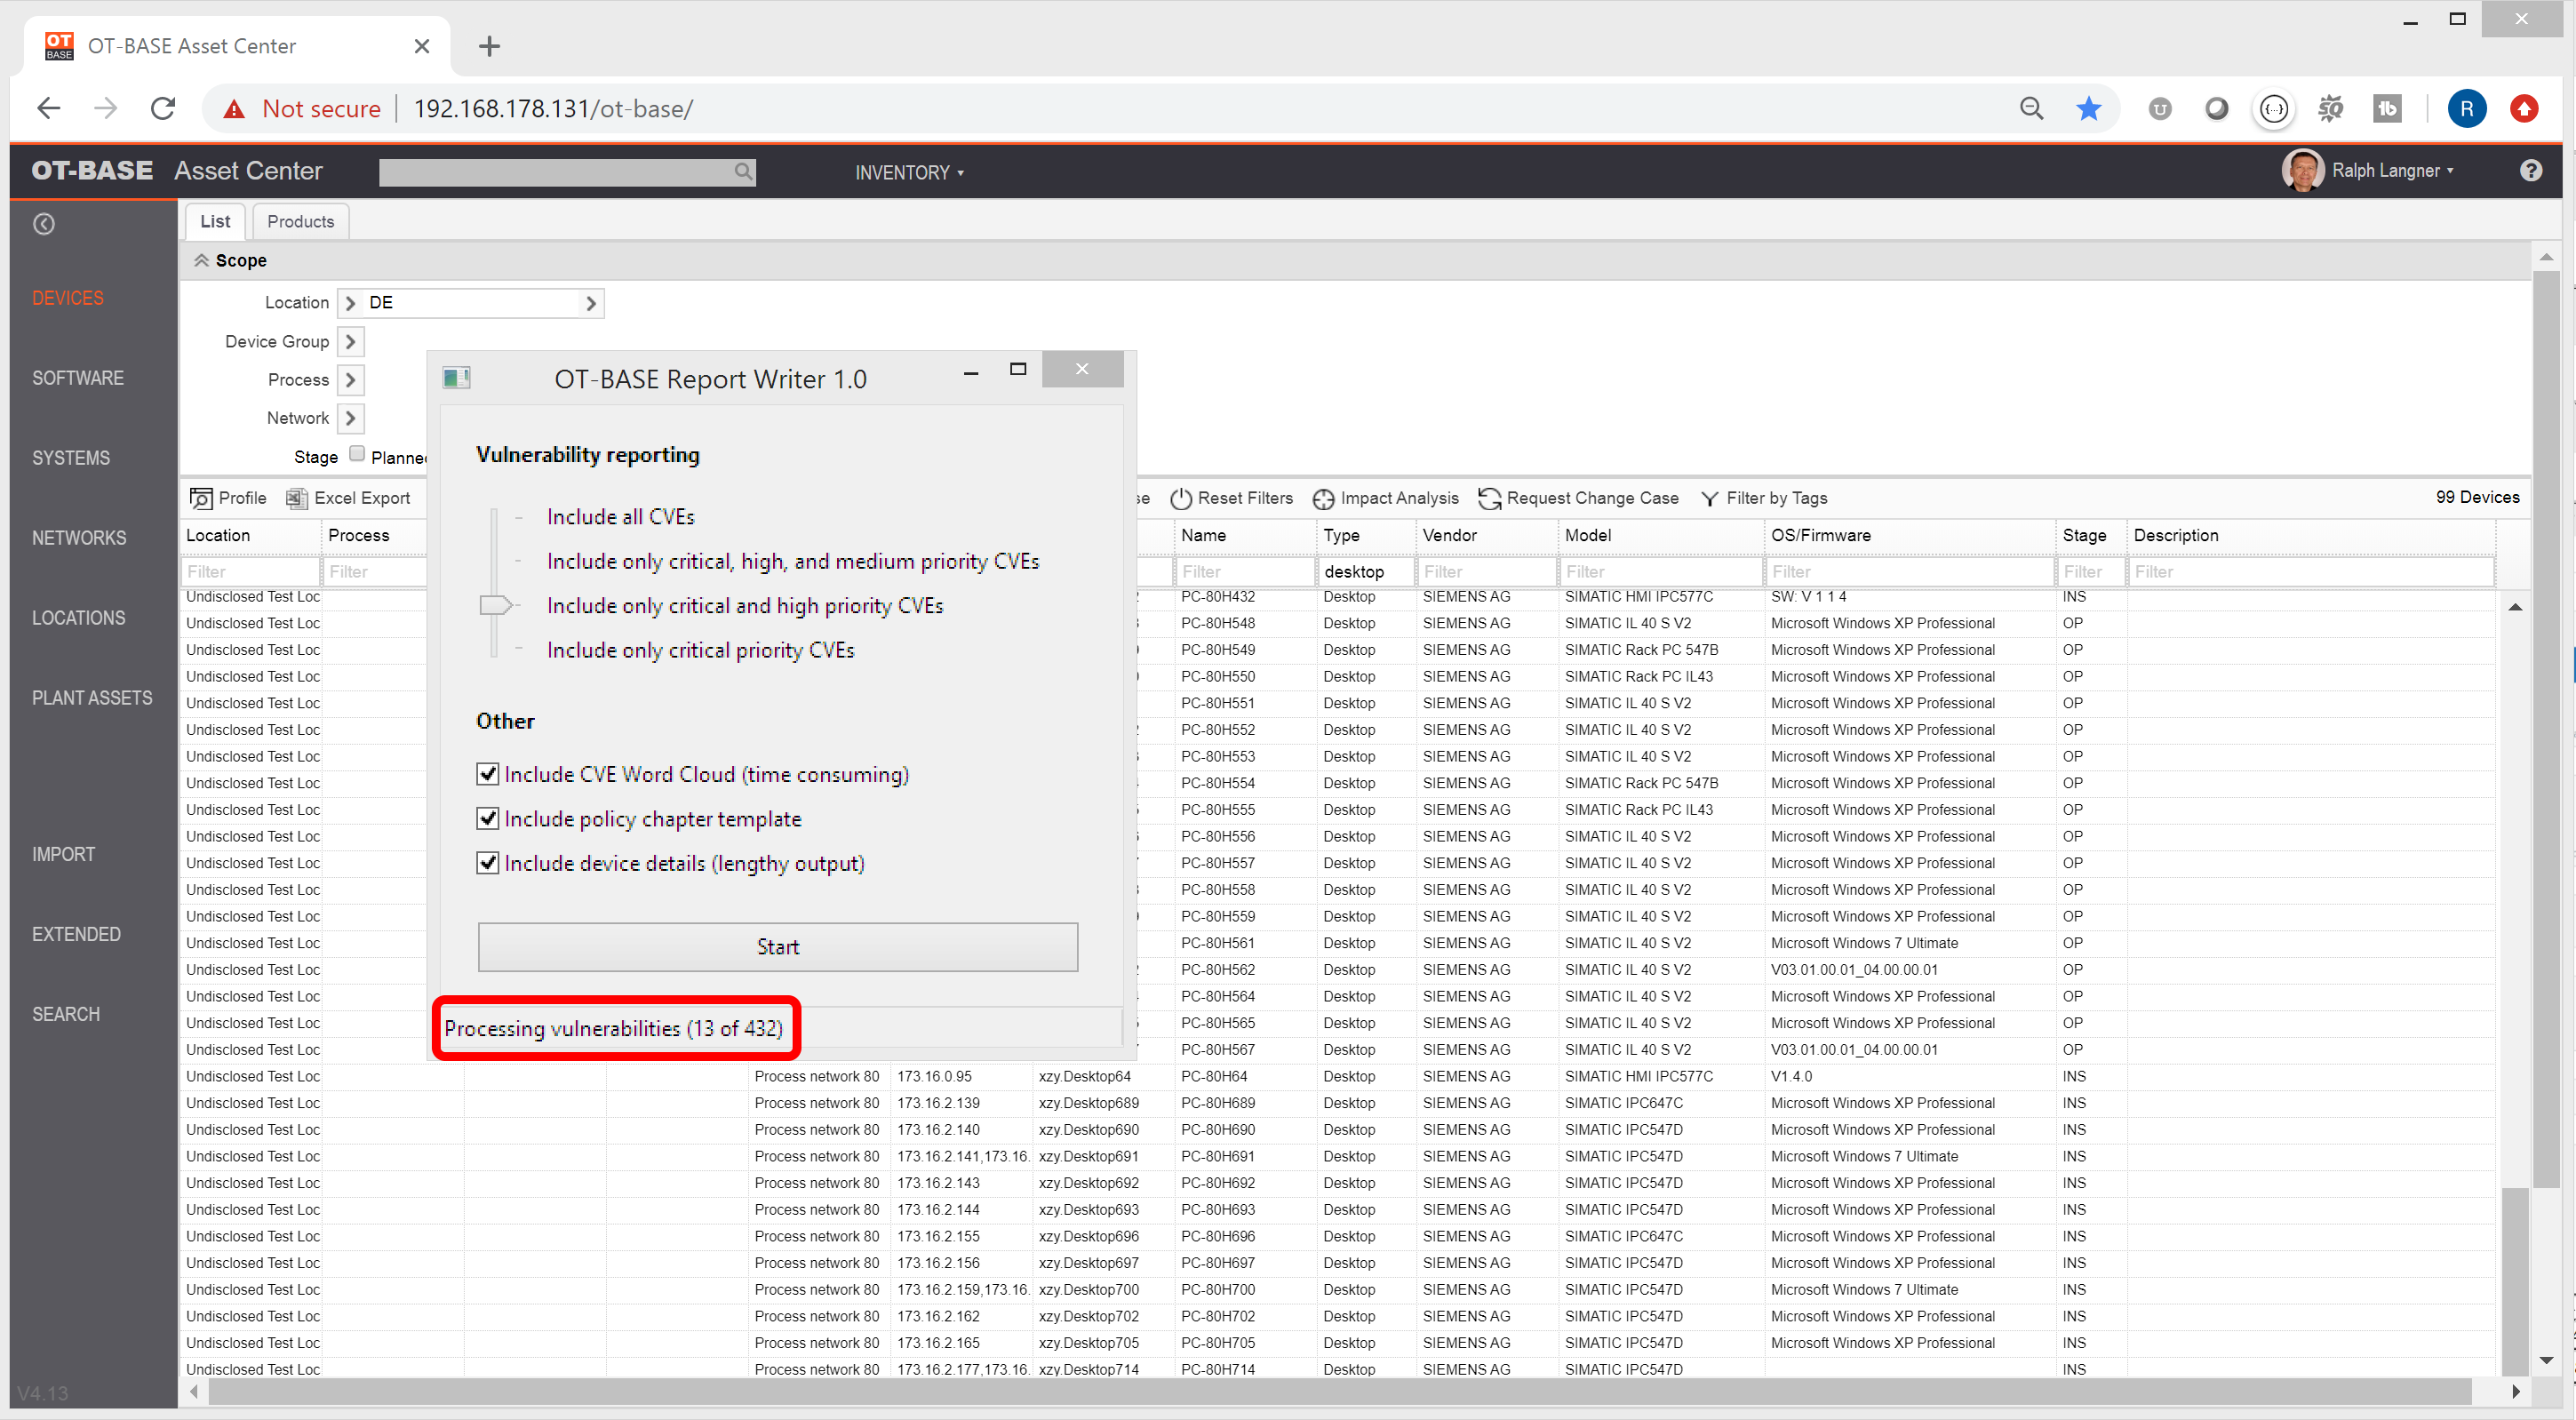Open Filter by Tags funnel

point(1710,498)
